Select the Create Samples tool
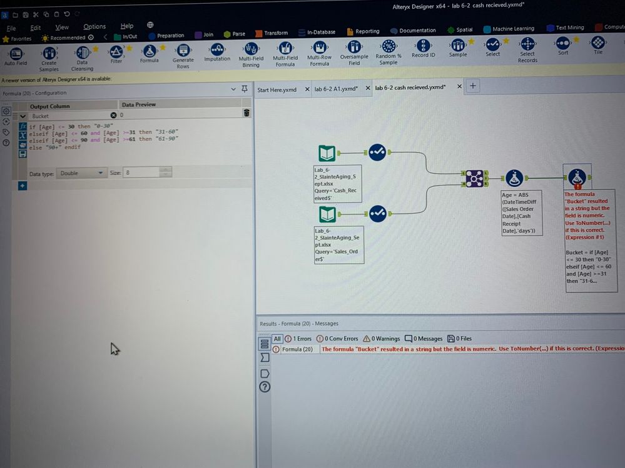This screenshot has width=625, height=468. pos(49,59)
